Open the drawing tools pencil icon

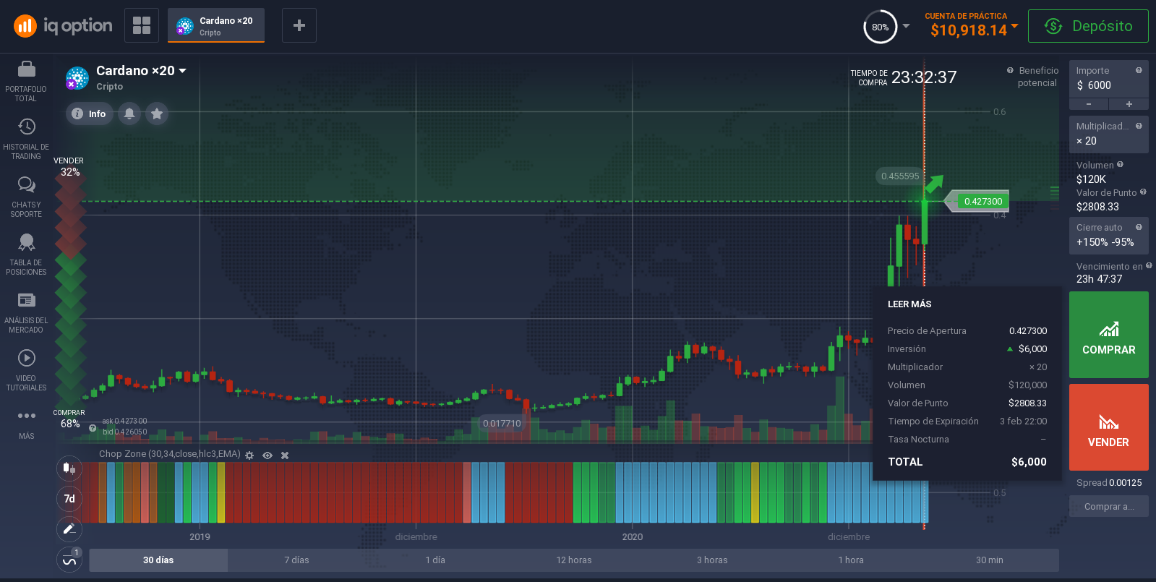(69, 529)
